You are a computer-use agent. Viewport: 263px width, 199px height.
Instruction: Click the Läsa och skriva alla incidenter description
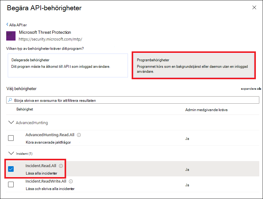coord(50,189)
